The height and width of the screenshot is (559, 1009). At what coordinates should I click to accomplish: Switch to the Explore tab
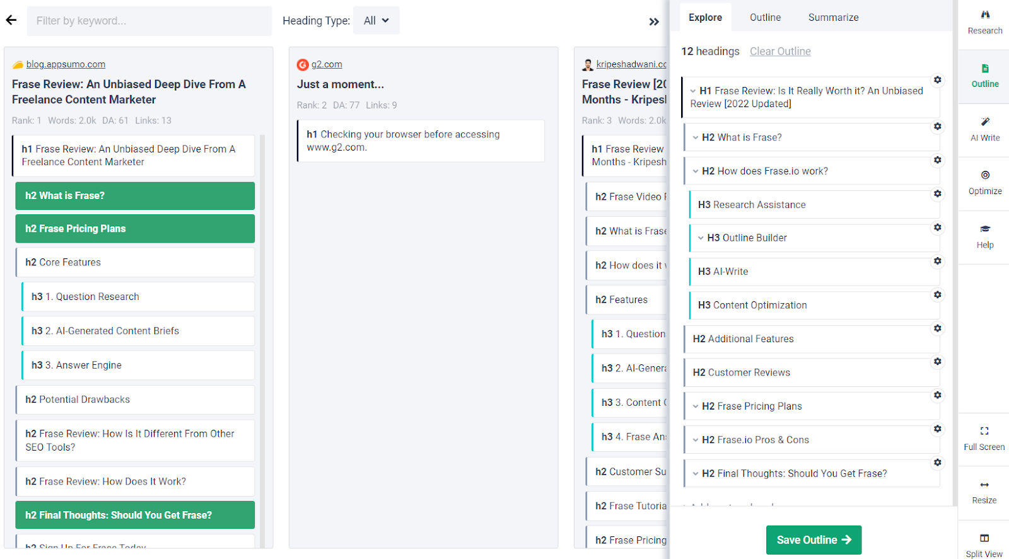[x=706, y=18]
